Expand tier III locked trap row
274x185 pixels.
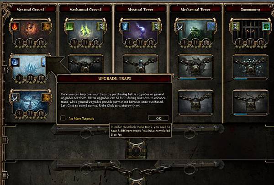click(5, 175)
